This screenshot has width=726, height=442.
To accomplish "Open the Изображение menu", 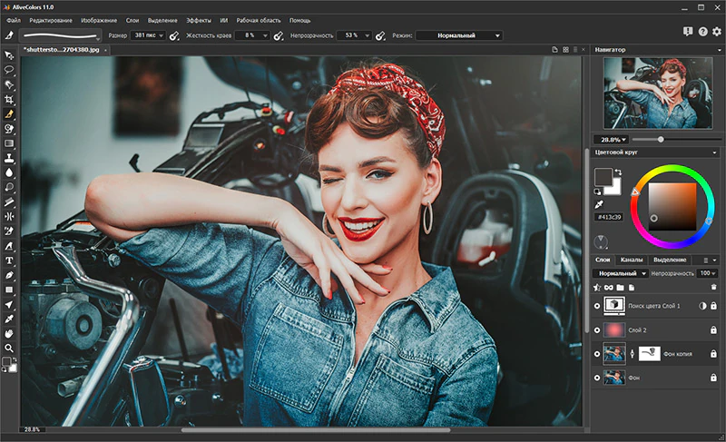I will click(99, 20).
